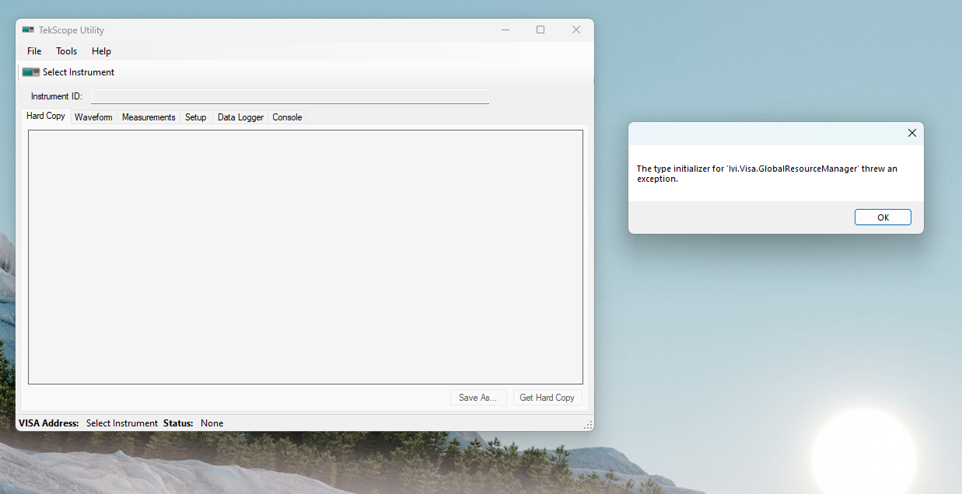962x494 pixels.
Task: Open the Help menu
Action: click(101, 51)
